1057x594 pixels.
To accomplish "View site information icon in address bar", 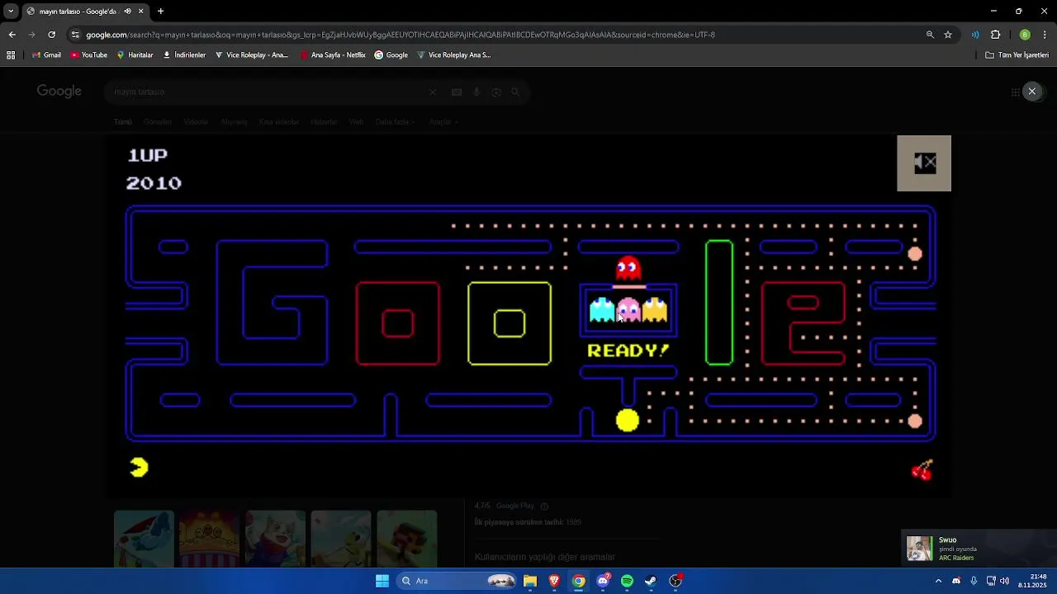I will (75, 35).
